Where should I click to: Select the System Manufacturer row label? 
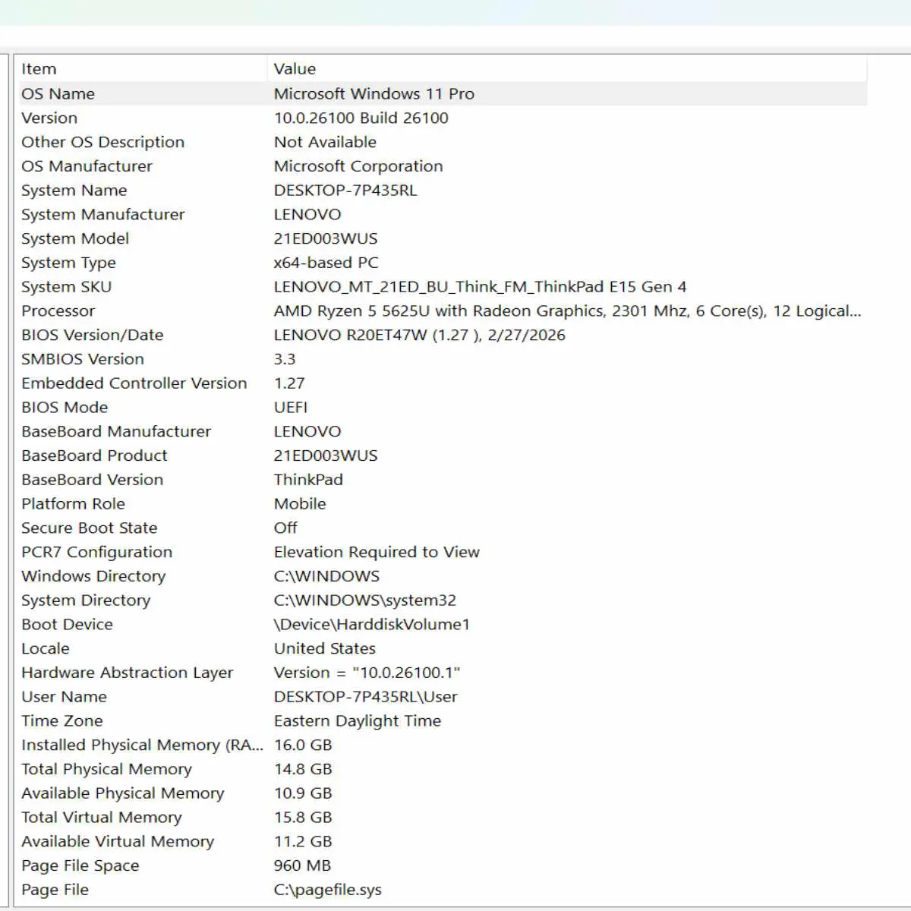tap(103, 215)
